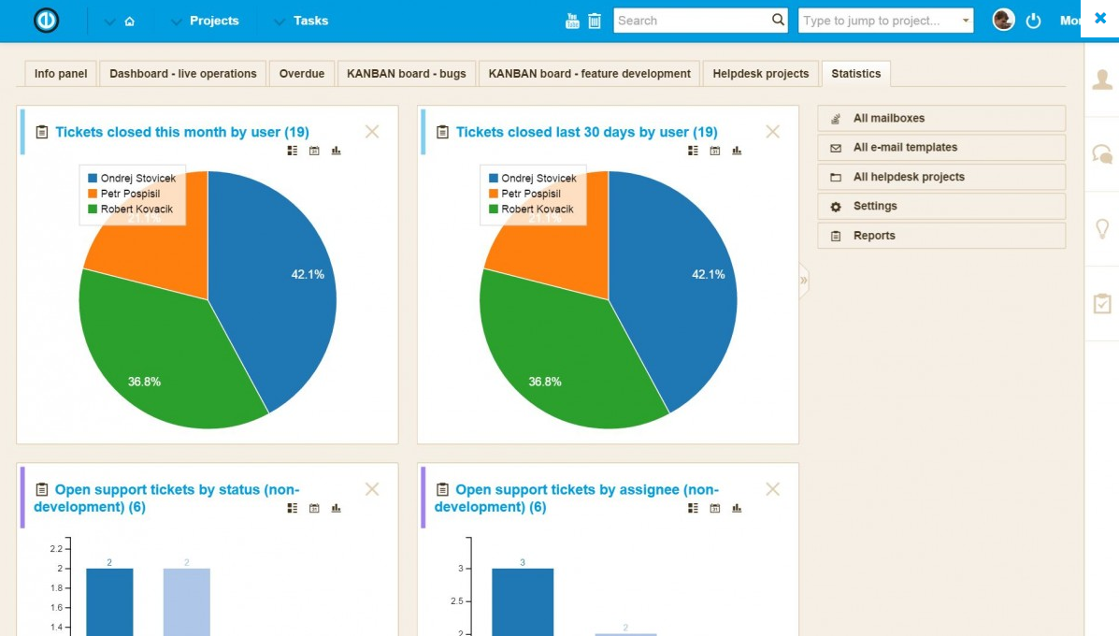Go to home via house icon

tap(130, 22)
